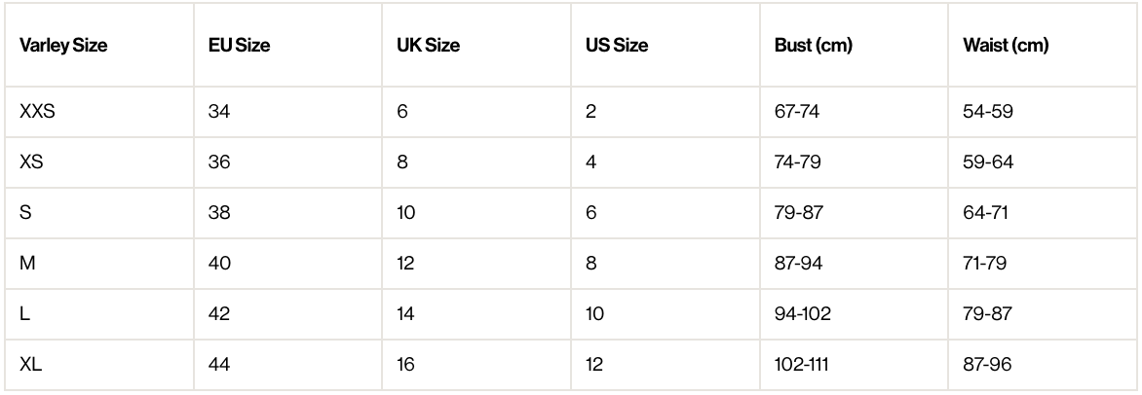Viewport: 1142px width, 395px height.
Task: Click the waist range 71-79 cell
Action: pos(987,264)
